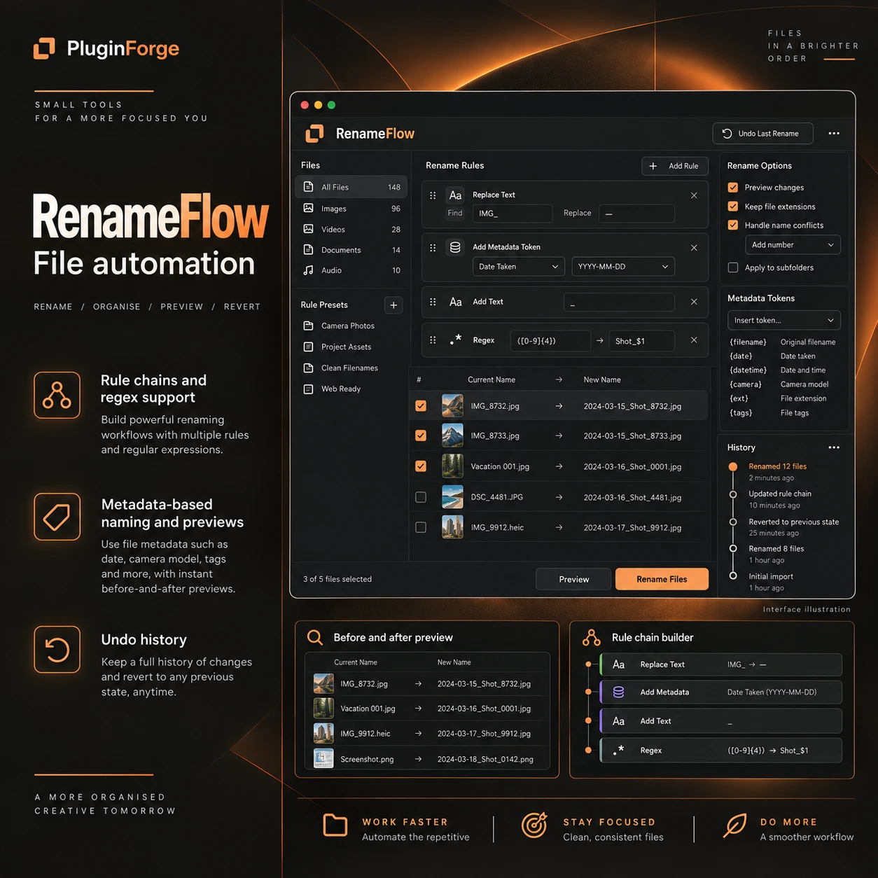Toggle the Keep file extensions checkbox
Image resolution: width=878 pixels, height=878 pixels.
[x=733, y=207]
